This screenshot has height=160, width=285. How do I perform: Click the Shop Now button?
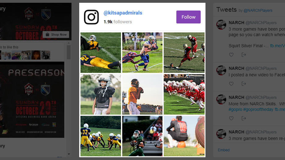tap(56, 35)
